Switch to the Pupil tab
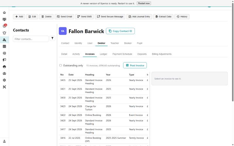This screenshot has width=234, height=146. (x=140, y=43)
